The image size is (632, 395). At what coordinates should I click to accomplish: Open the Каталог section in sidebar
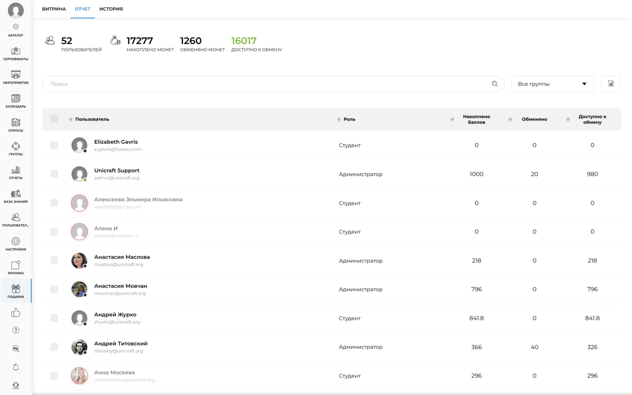coord(16,30)
